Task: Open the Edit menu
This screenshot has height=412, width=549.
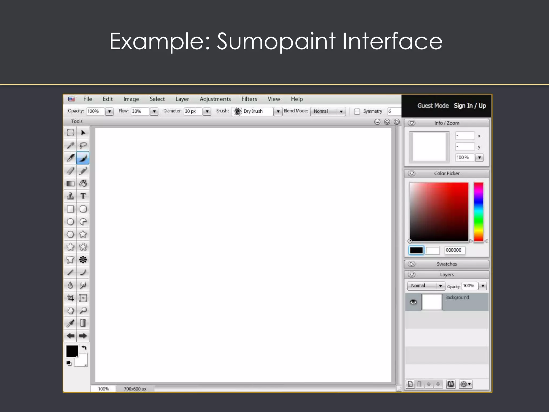Action: pyautogui.click(x=108, y=99)
